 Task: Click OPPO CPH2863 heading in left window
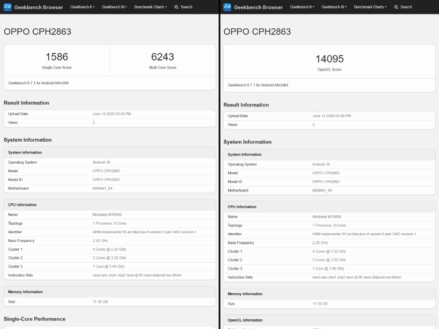tap(37, 32)
